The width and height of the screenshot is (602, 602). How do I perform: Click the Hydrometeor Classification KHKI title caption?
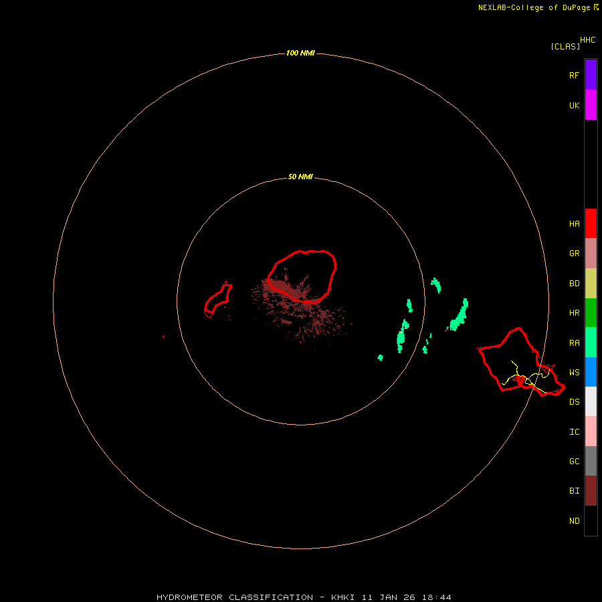coord(304,597)
